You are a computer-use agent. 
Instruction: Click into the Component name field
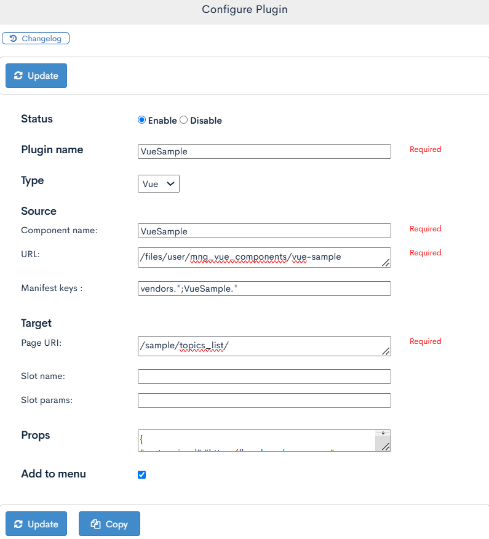(264, 231)
